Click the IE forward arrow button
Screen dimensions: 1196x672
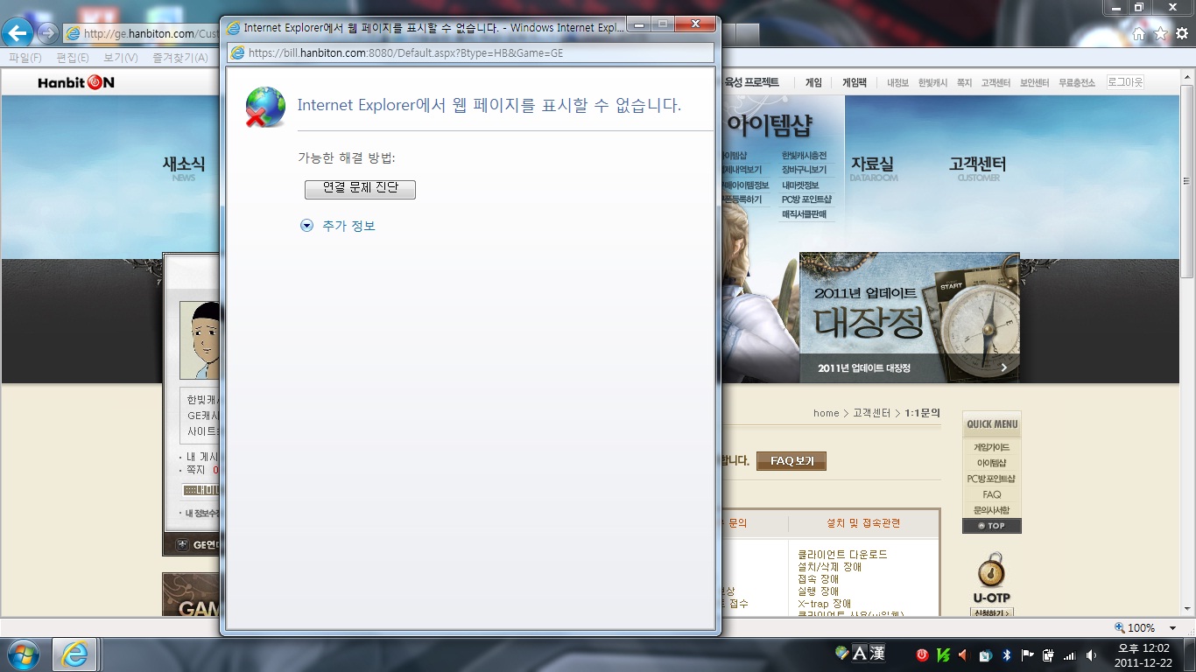[x=48, y=33]
